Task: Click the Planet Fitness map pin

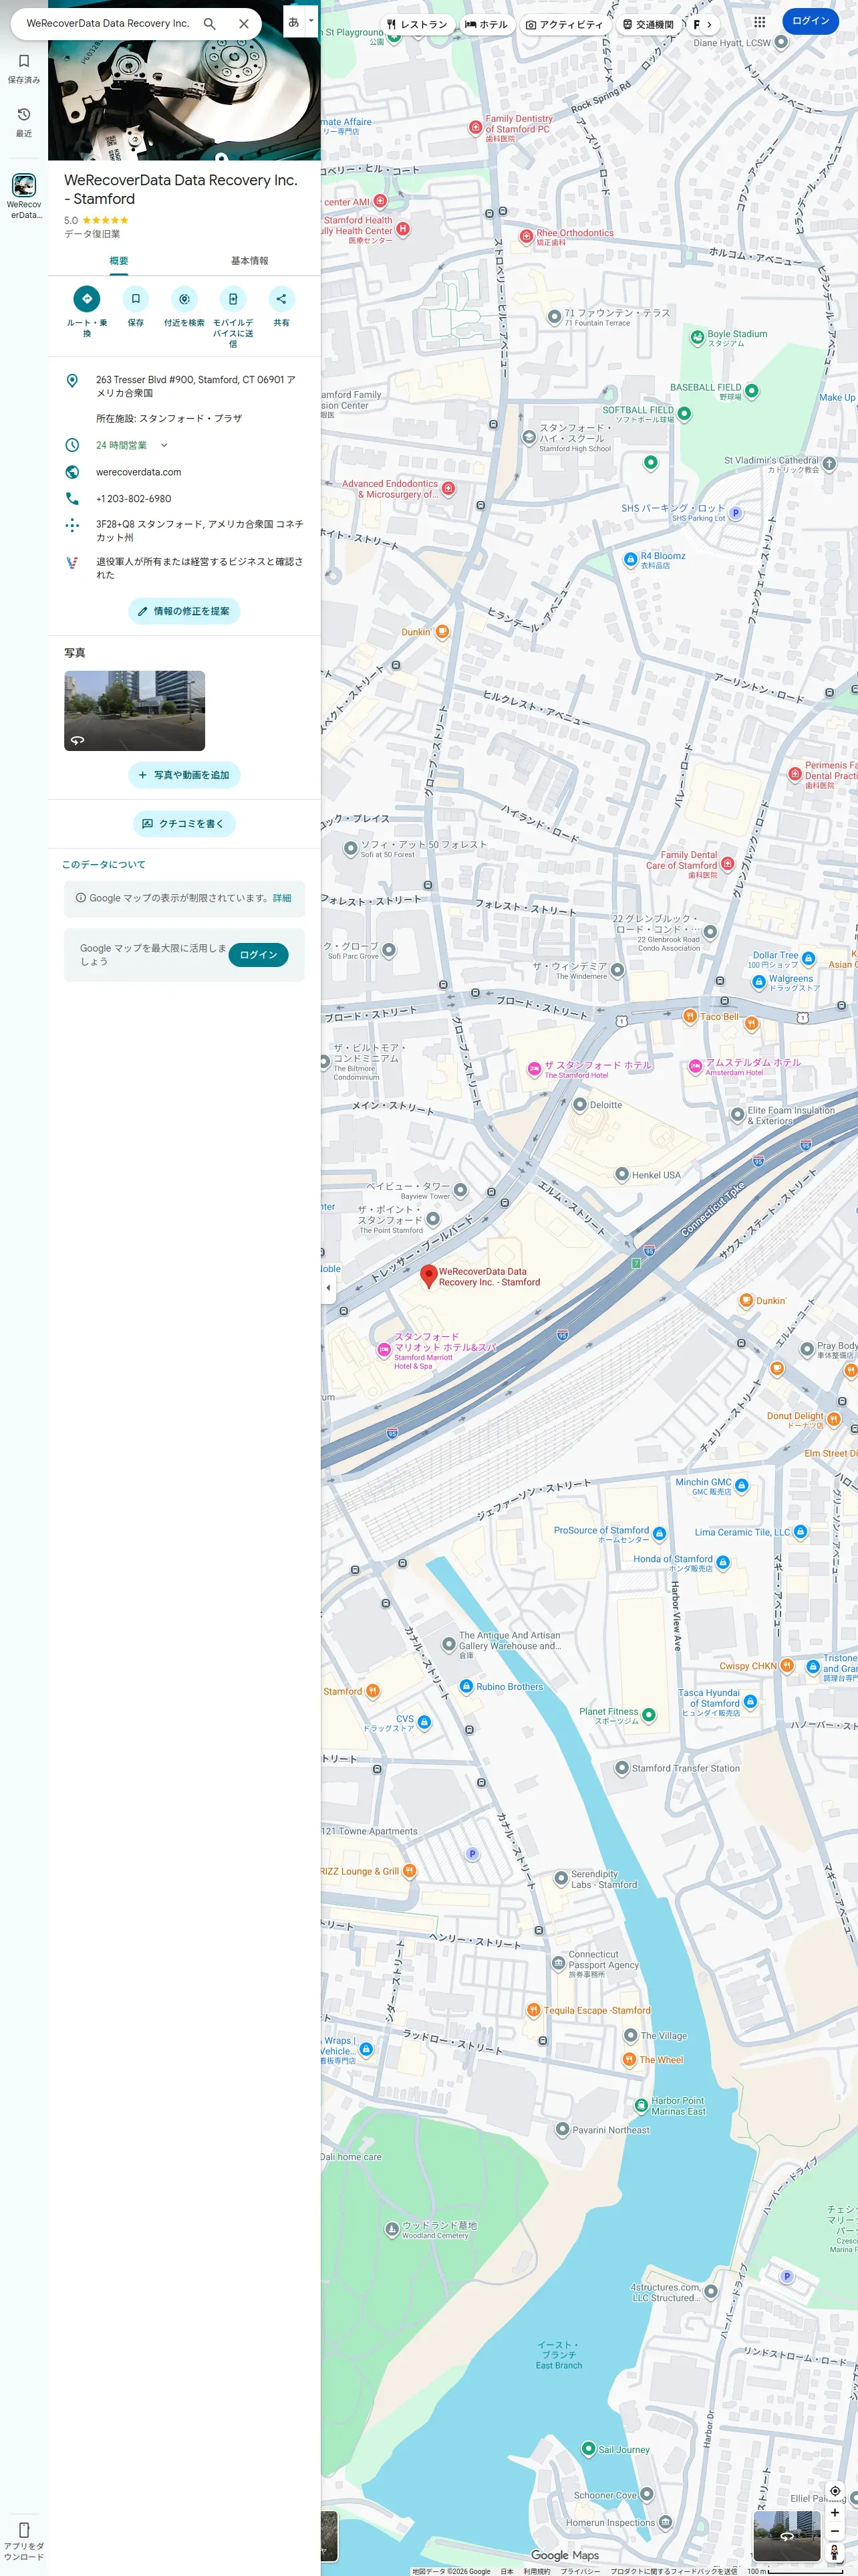Action: [650, 1715]
